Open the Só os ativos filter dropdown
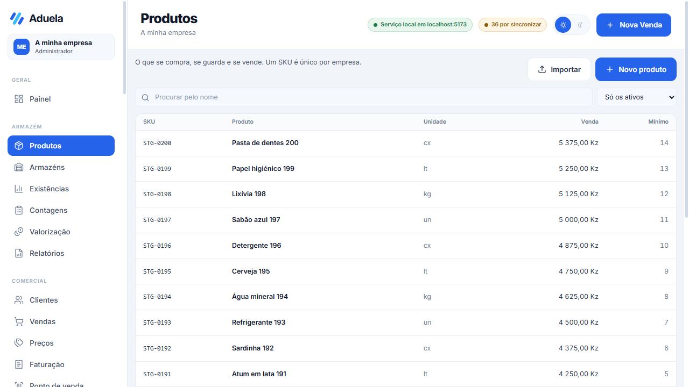Image resolution: width=689 pixels, height=387 pixels. tap(637, 97)
